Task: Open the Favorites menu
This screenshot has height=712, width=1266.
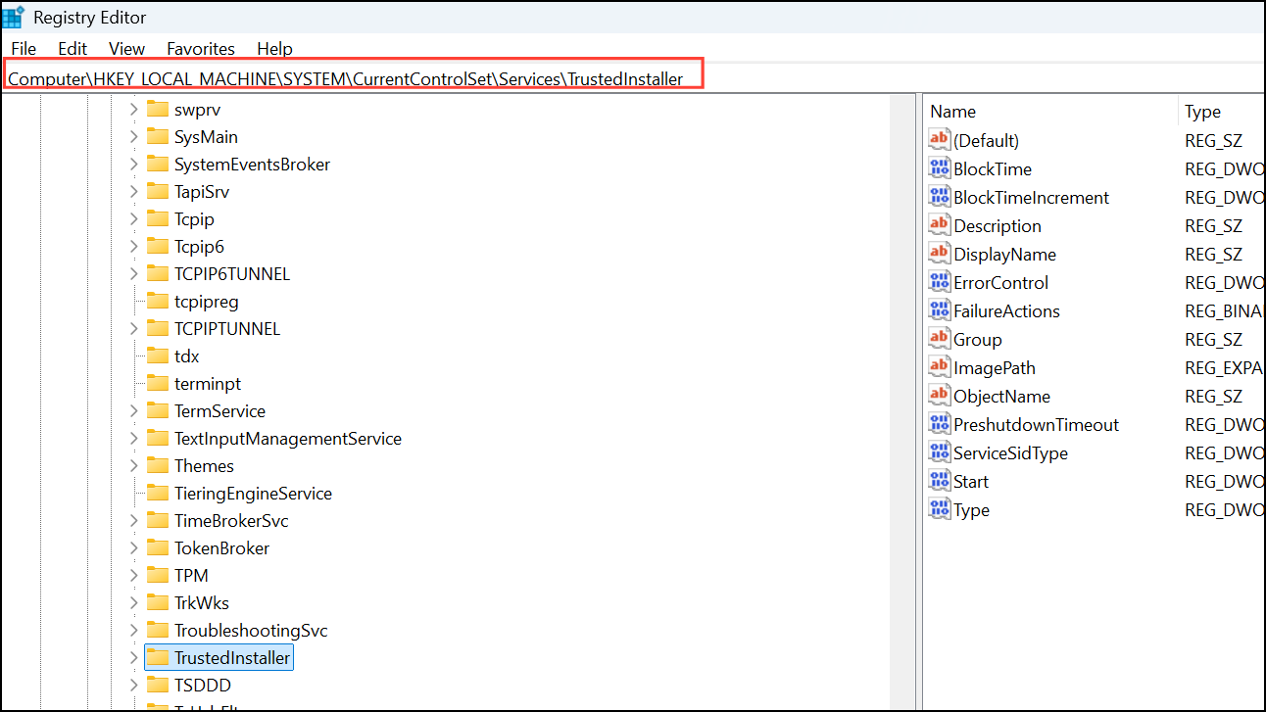Action: 201,48
